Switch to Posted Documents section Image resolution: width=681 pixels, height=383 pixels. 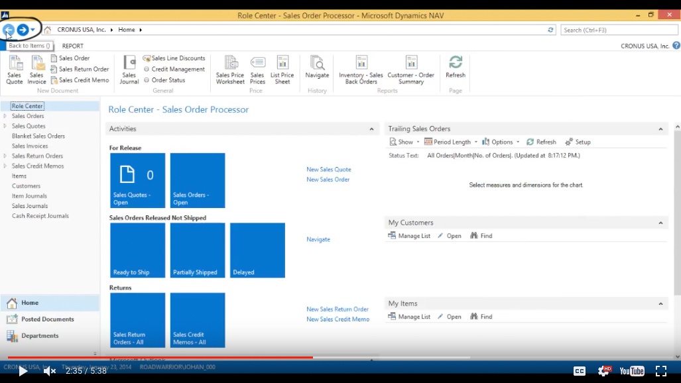pyautogui.click(x=50, y=319)
